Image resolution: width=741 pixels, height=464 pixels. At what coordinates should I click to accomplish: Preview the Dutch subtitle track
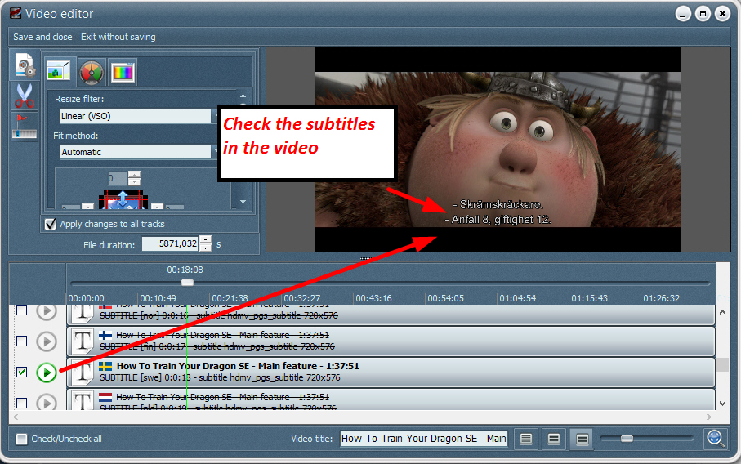pos(47,402)
